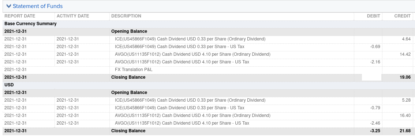This screenshot has height=137, width=415.
Task: Click the report date in the 14.42 credit row
Action: pos(16,54)
